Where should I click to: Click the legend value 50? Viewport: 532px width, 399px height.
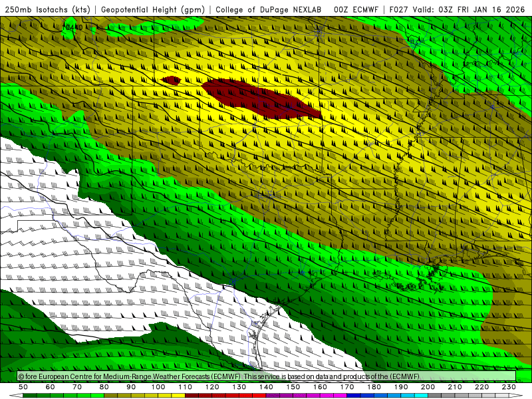tap(23, 387)
